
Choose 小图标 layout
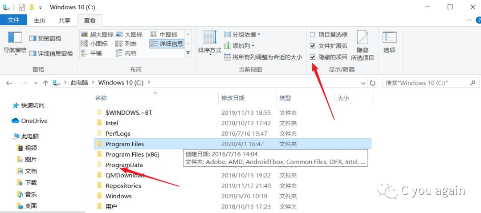click(94, 44)
